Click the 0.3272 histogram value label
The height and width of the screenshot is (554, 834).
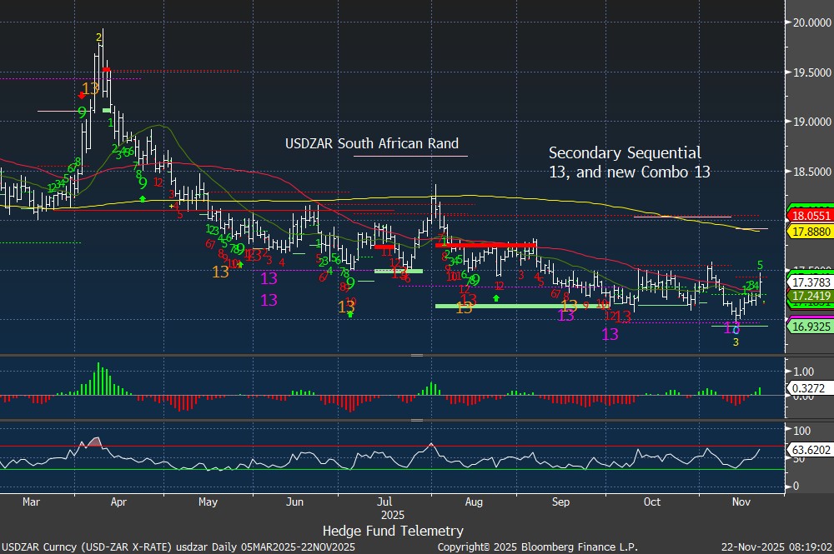809,389
